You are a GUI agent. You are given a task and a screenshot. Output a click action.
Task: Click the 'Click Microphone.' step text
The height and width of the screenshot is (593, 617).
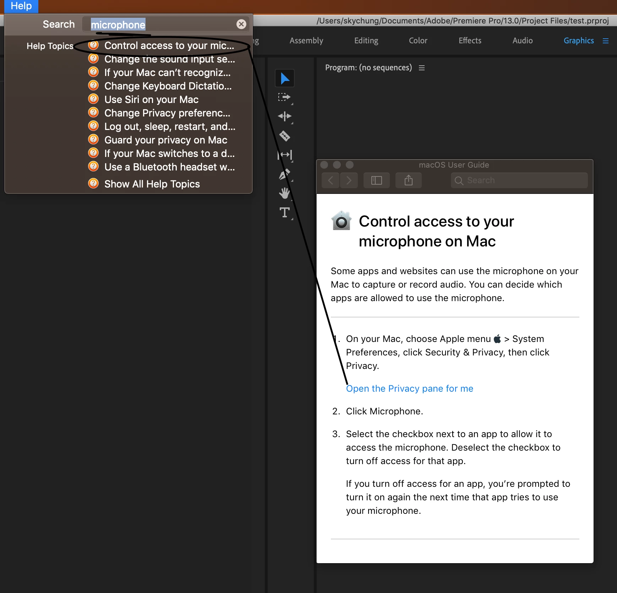click(x=384, y=411)
